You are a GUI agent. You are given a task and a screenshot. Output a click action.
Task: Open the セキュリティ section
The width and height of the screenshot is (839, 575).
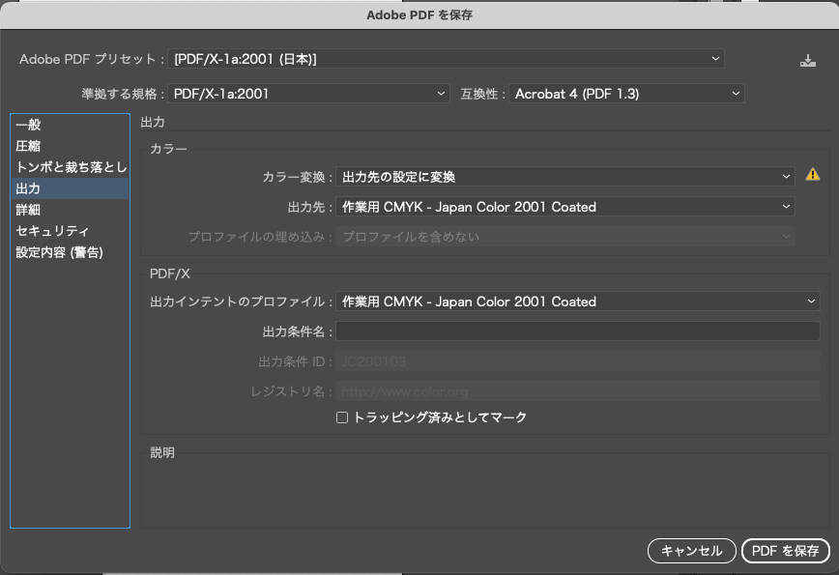[52, 231]
